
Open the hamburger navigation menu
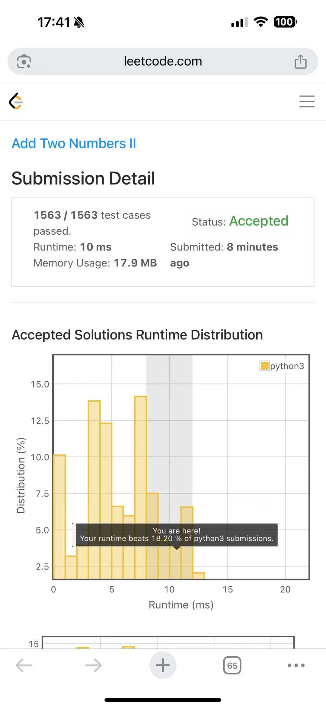click(x=307, y=101)
